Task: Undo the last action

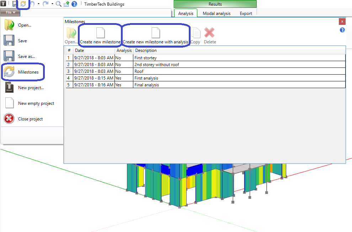Action: point(32,4)
